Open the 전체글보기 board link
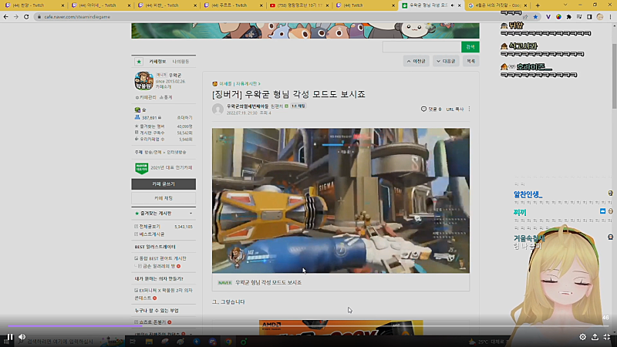Viewport: 617px width, 347px height. (x=150, y=227)
